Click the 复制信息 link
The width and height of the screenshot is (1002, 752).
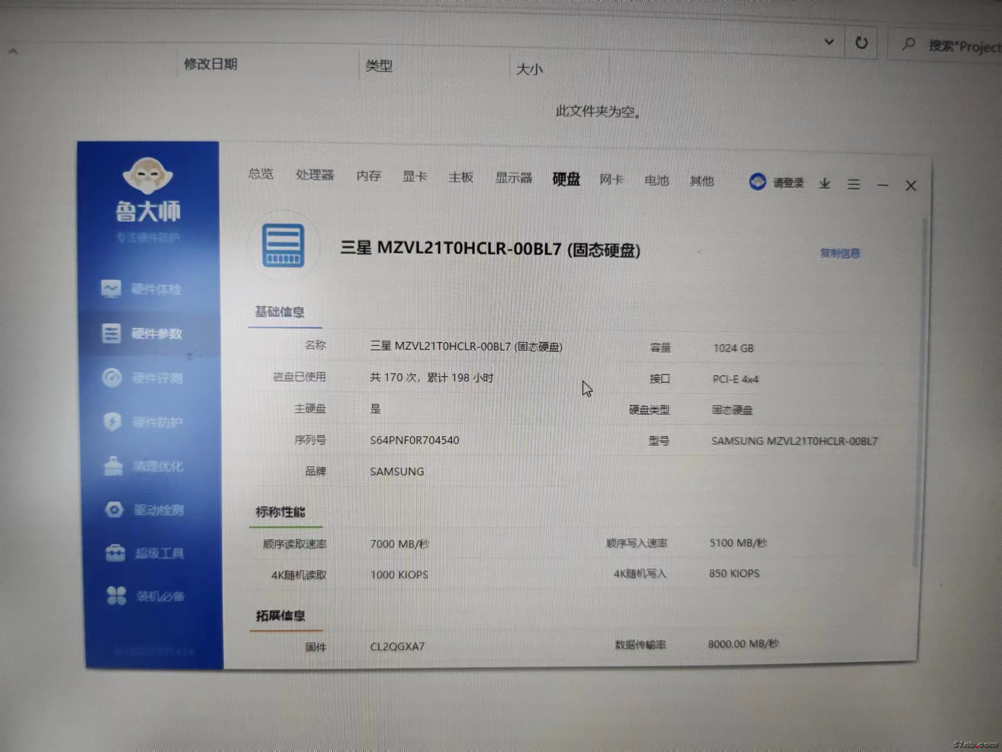click(840, 253)
